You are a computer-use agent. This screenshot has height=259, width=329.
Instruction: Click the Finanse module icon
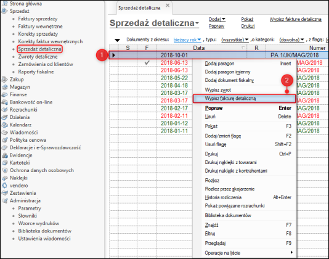point(4,94)
